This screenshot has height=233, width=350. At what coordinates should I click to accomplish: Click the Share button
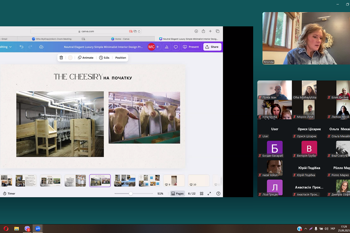(x=212, y=47)
